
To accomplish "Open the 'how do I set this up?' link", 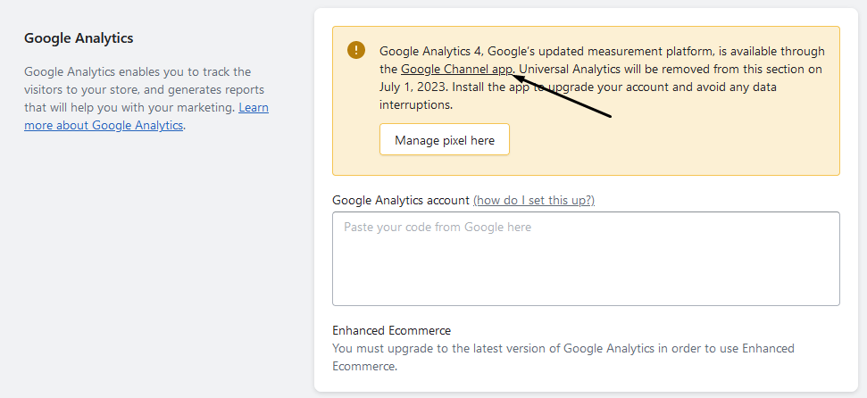I will coord(533,200).
